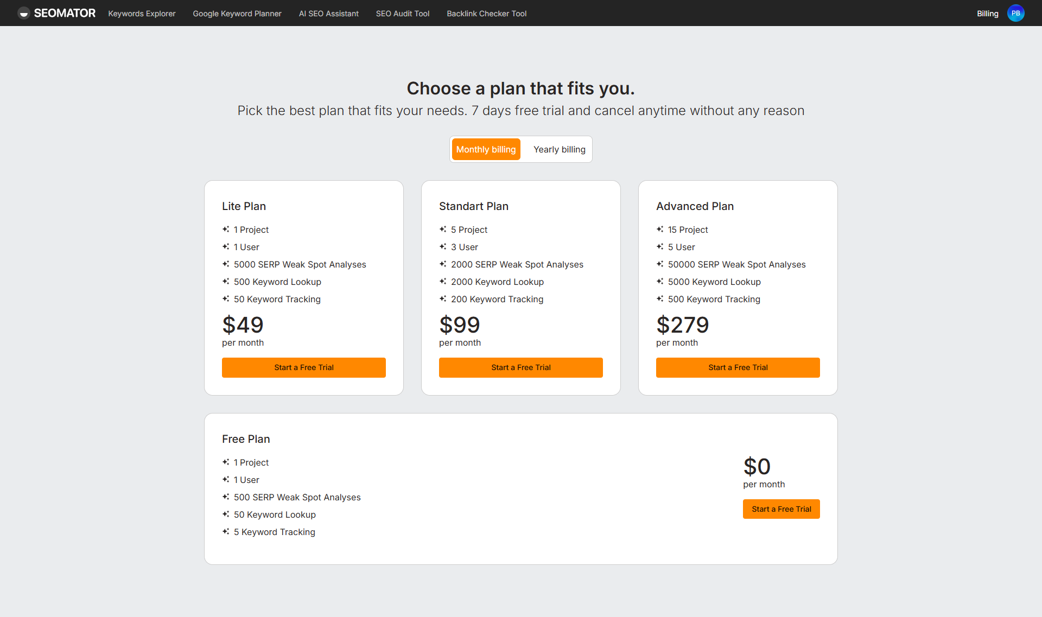Go to Google Keyword Planner
The height and width of the screenshot is (617, 1042).
coord(237,14)
